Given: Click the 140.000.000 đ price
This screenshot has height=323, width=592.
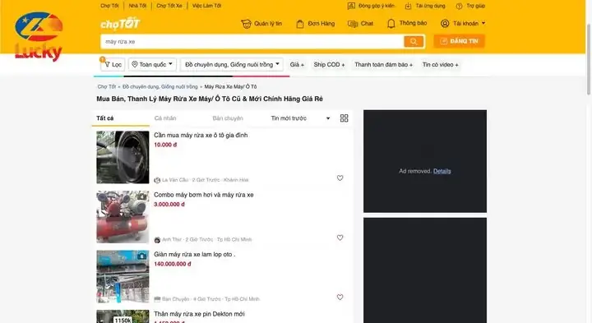Looking at the screenshot, I should (172, 264).
